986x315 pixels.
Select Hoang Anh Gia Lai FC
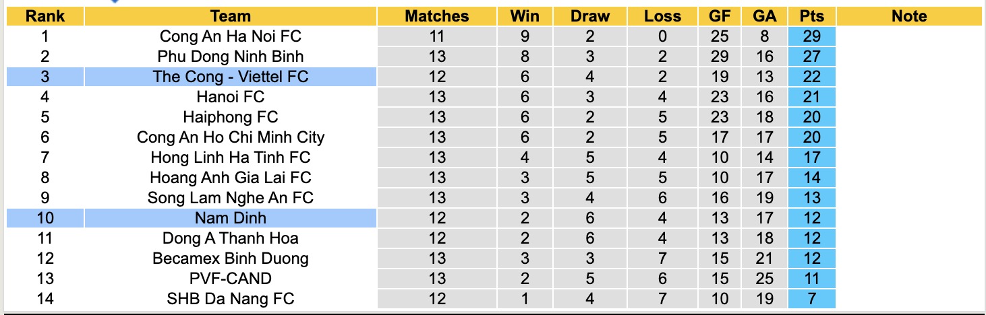tap(231, 178)
